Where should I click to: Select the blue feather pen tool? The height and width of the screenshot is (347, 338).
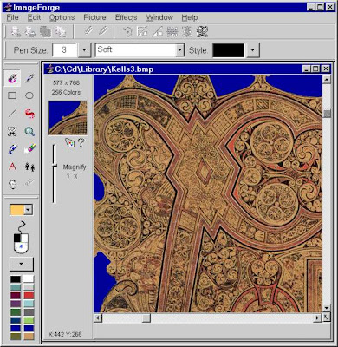(x=12, y=149)
